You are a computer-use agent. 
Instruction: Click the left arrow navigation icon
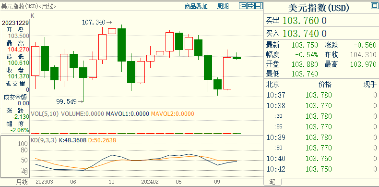[x=243, y=6]
